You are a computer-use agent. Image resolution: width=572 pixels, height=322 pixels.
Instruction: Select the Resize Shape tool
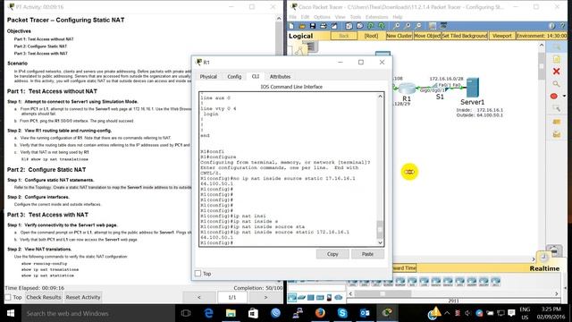point(556,108)
